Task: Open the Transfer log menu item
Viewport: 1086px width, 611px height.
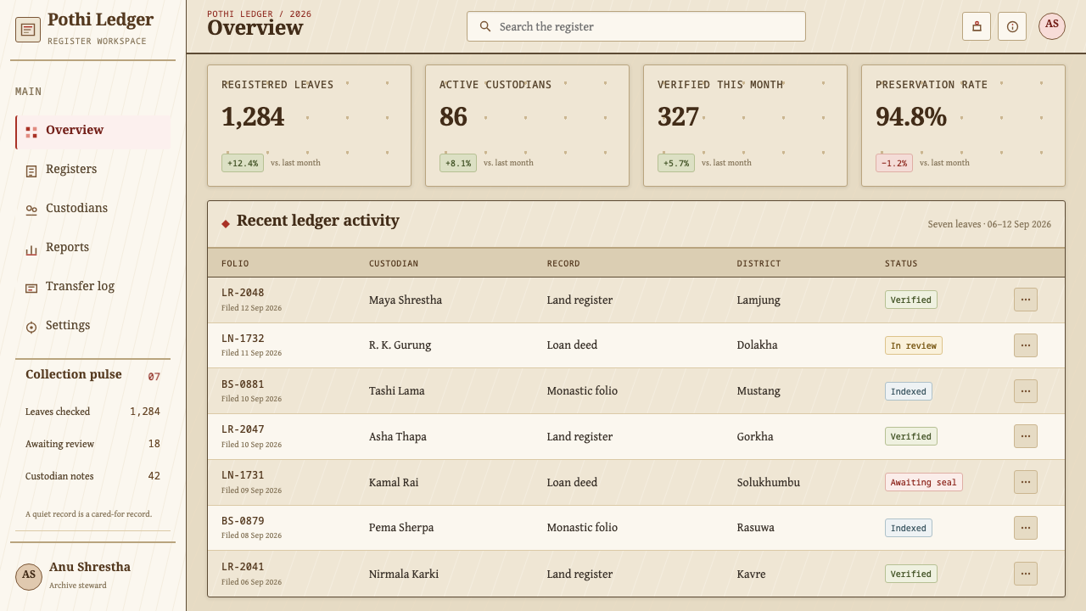Action: click(x=92, y=288)
